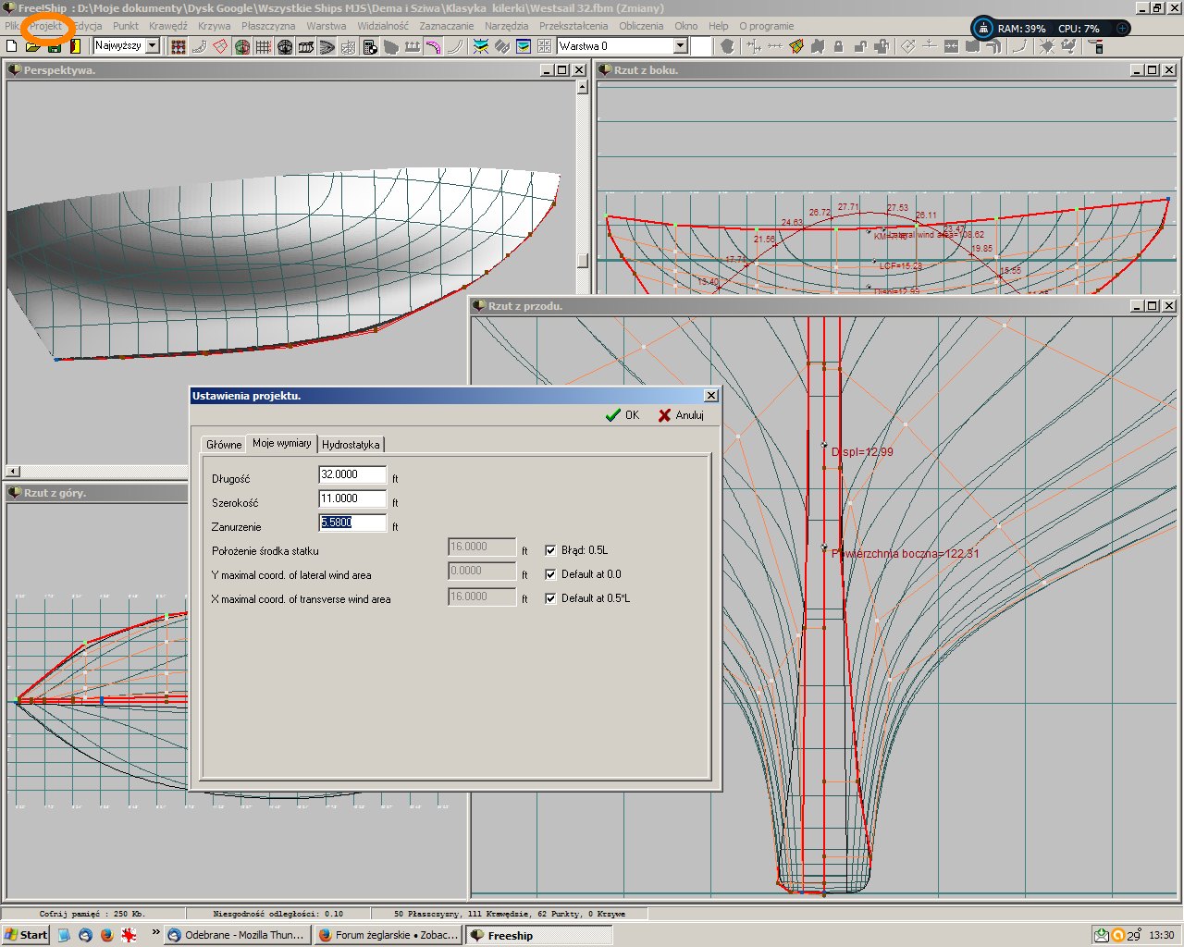
Task: Open a file with folder icon
Action: click(x=33, y=46)
